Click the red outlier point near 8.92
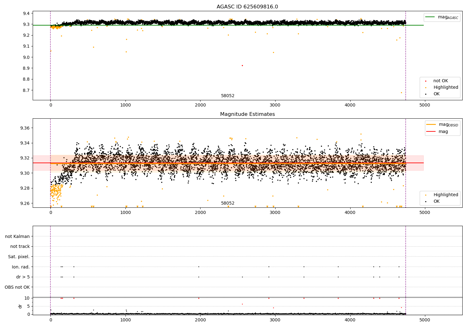Screen dimensions: 467x327 coord(242,65)
